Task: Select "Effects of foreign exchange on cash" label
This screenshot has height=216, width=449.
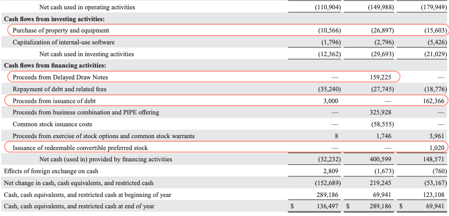Action: [x=51, y=171]
